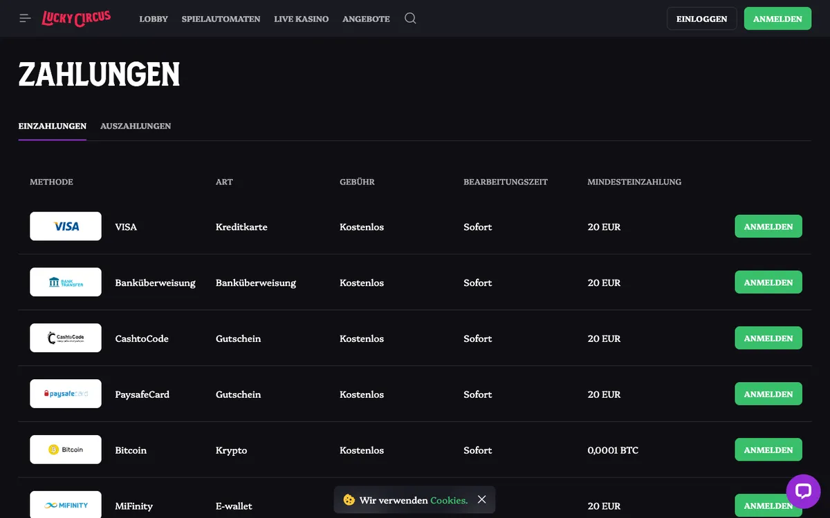Click the CashtoCode method name
The width and height of the screenshot is (830, 518).
[x=142, y=338]
